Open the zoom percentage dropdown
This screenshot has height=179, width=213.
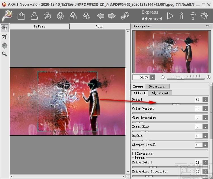click(x=152, y=77)
